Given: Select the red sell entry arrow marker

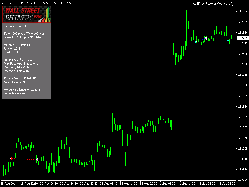Looking at the screenshot, I should (12, 158).
